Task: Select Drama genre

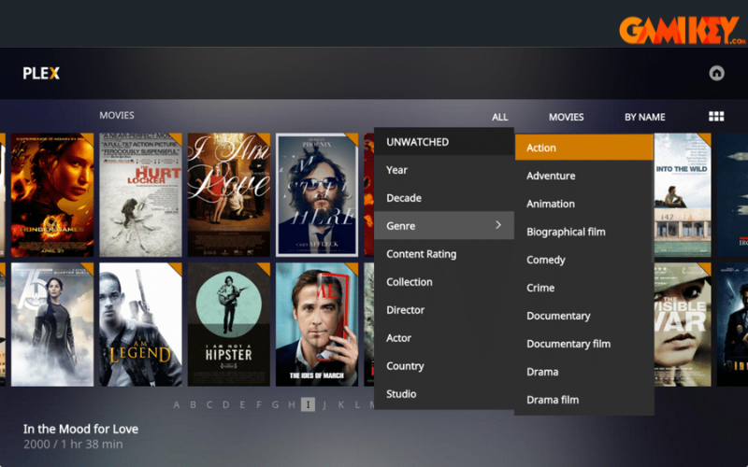Action: click(583, 372)
